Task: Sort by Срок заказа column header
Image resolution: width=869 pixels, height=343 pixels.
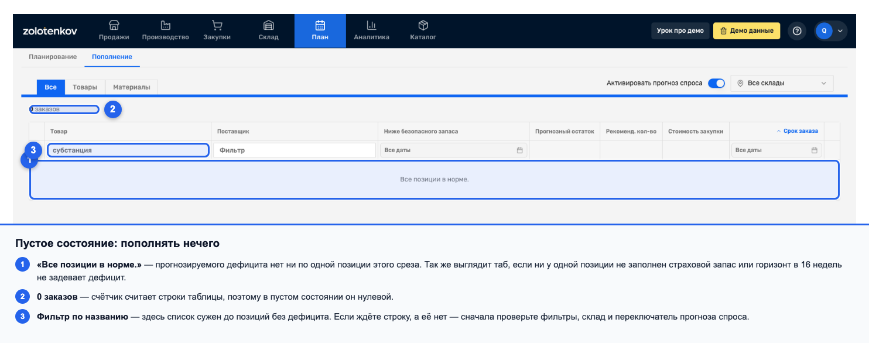Action: pyautogui.click(x=797, y=131)
